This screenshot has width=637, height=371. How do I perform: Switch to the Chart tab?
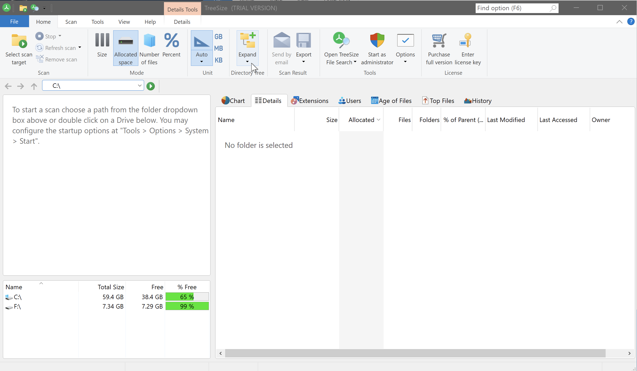(x=233, y=101)
